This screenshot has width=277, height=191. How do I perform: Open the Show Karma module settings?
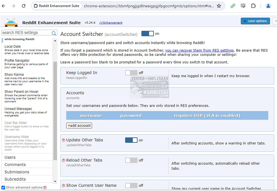click(x=14, y=75)
